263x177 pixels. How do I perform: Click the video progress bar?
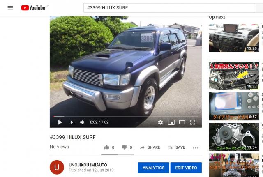click(125, 116)
